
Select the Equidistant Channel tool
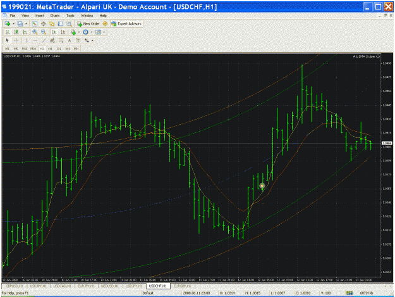(52, 41)
